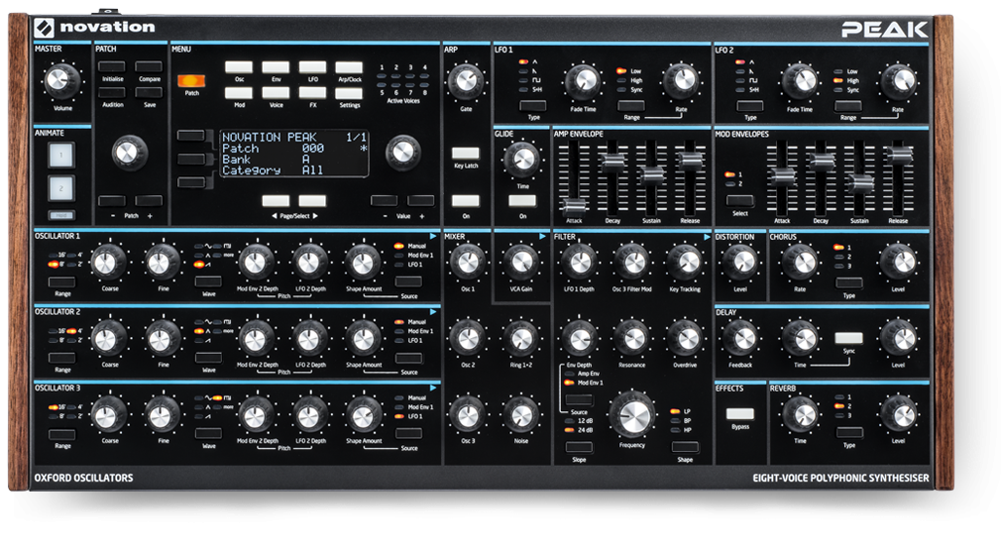
Task: Toggle the Glide On button
Action: coord(521,201)
